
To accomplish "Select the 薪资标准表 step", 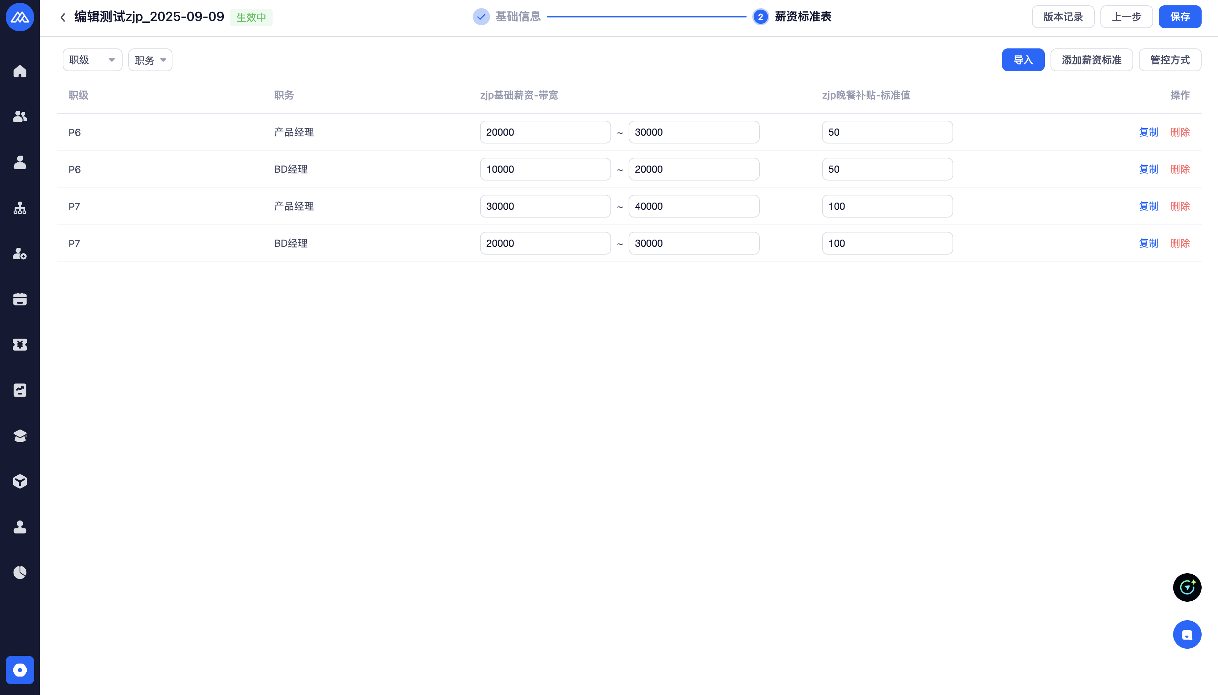I will [803, 17].
